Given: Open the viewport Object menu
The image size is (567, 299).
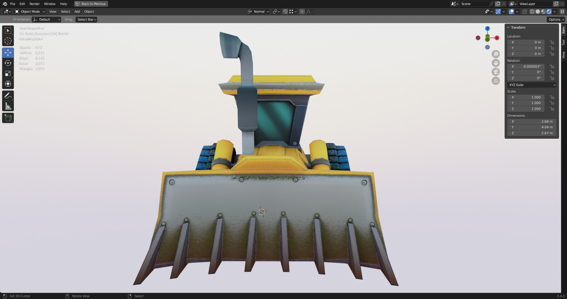Looking at the screenshot, I should 89,12.
